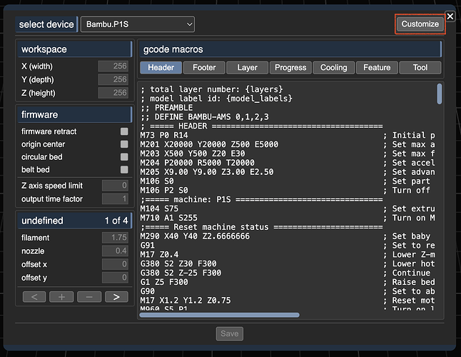Enable circular bed option
Screen dimensions: 461x357
point(124,157)
